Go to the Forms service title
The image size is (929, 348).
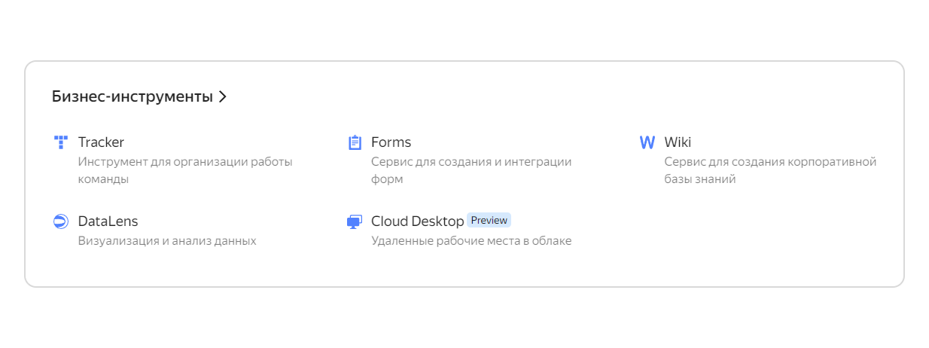[391, 142]
